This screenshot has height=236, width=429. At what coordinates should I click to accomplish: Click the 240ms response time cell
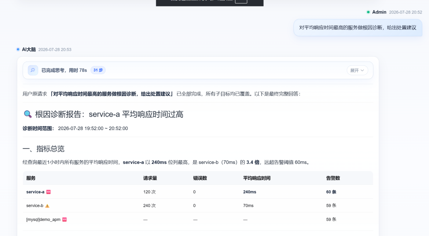[x=249, y=192]
